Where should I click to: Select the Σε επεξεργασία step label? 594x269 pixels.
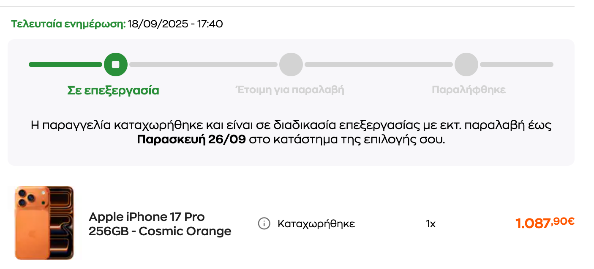tap(113, 90)
